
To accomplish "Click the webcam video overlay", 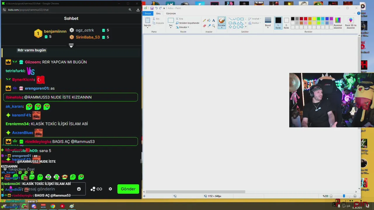I will tap(331, 100).
